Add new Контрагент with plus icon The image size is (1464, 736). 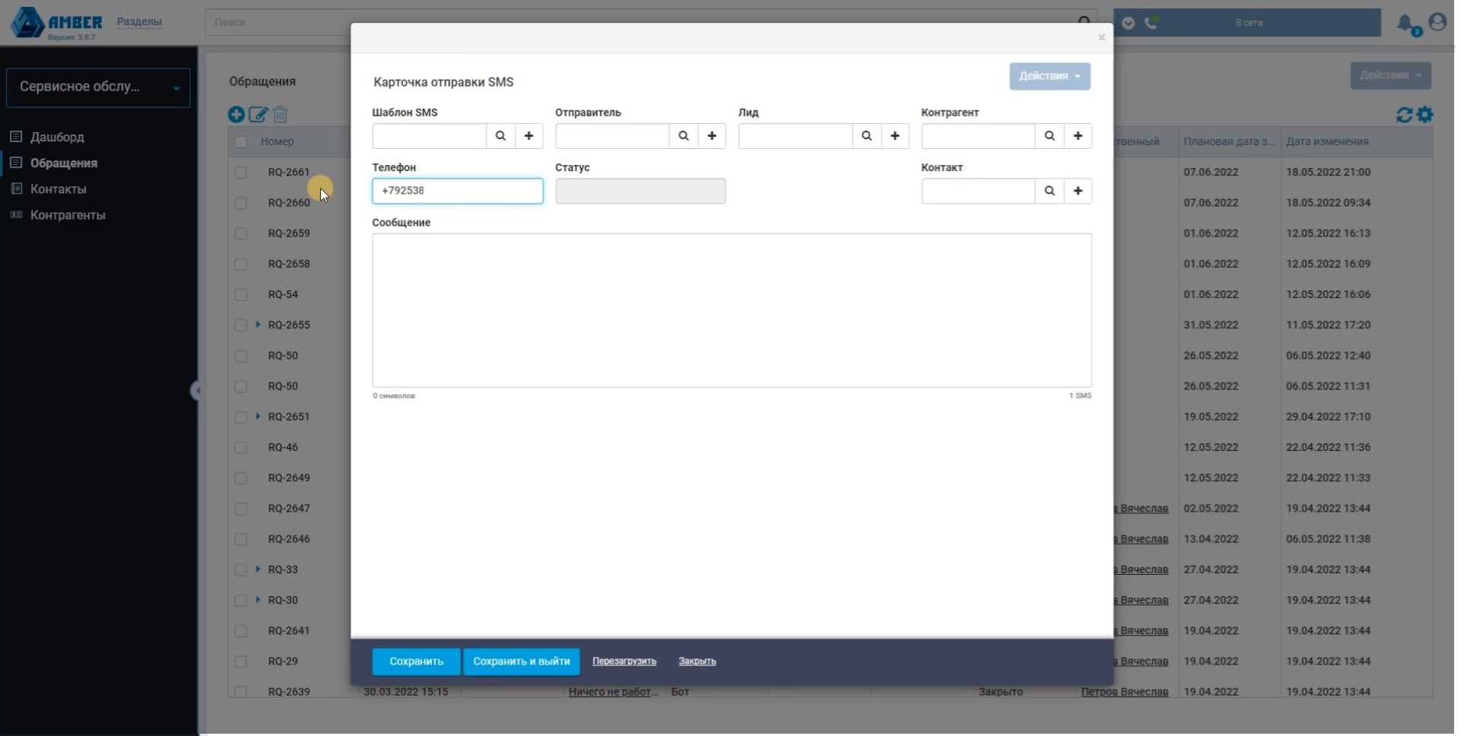[x=1078, y=136]
